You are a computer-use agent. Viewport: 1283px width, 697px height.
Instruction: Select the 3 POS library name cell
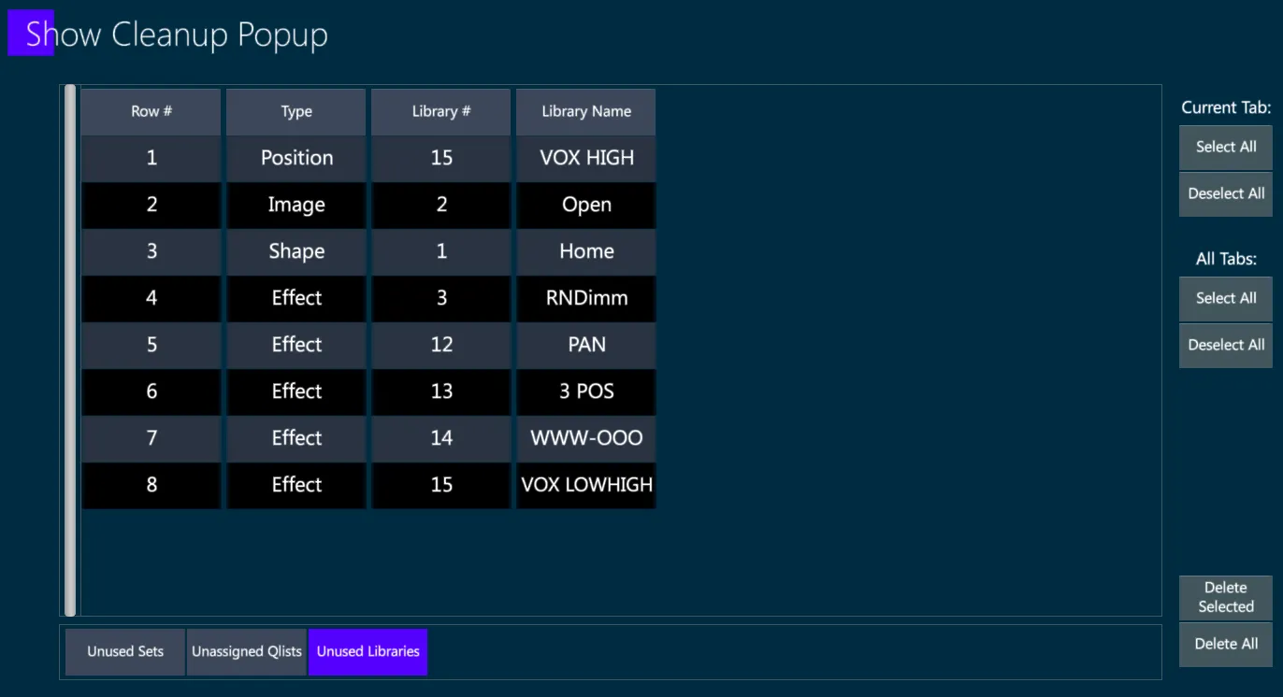pyautogui.click(x=586, y=391)
